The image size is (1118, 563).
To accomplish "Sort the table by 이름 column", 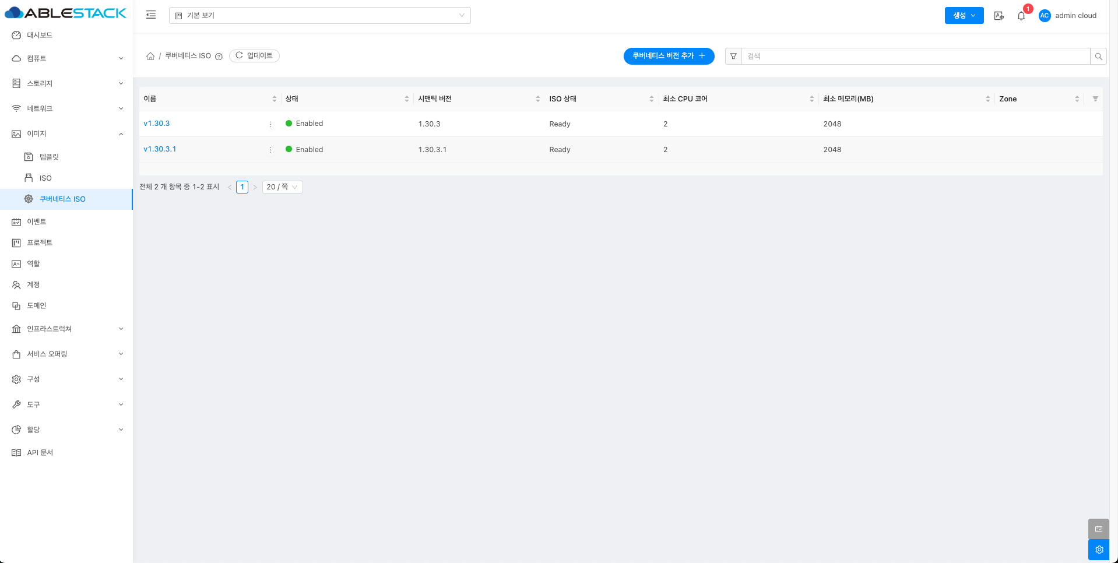I will (x=274, y=99).
